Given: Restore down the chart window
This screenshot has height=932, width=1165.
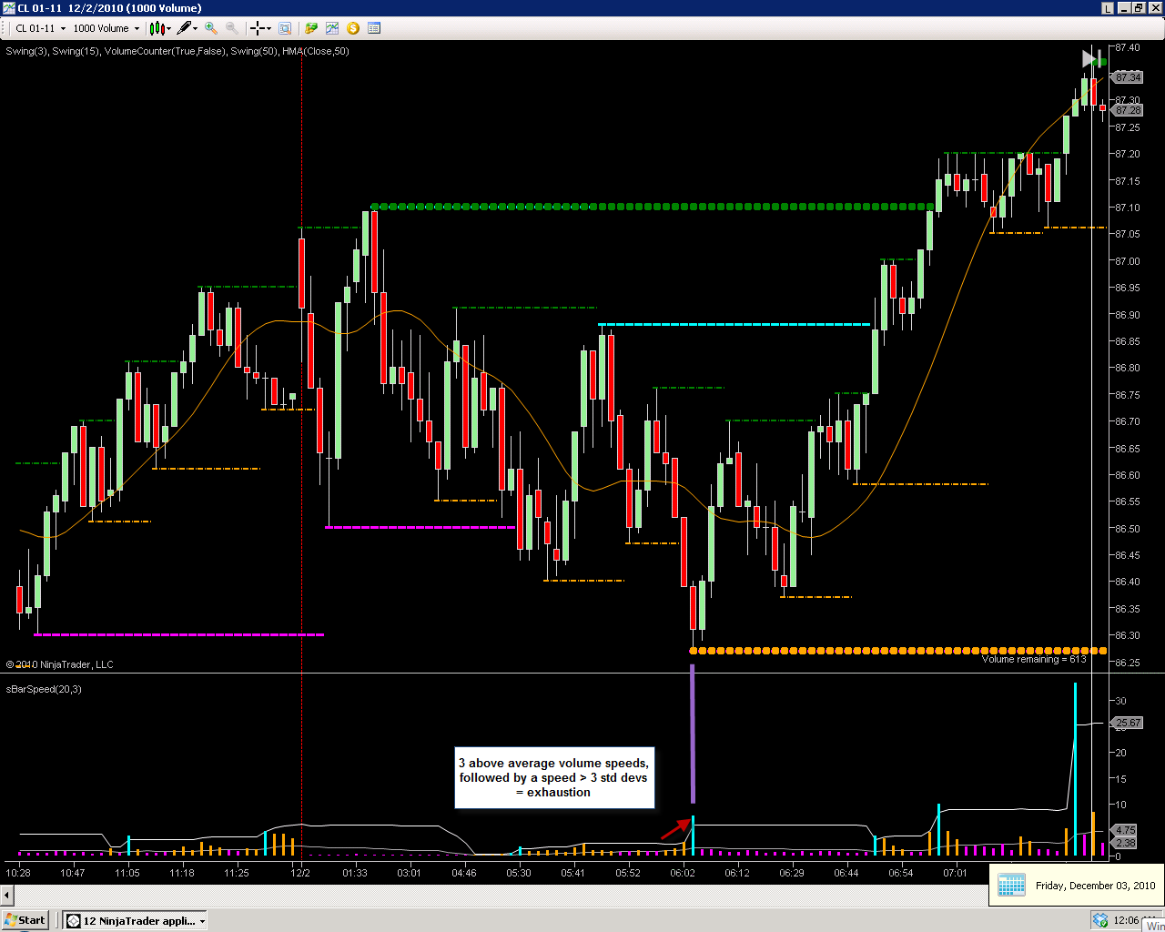Looking at the screenshot, I should 1139,8.
